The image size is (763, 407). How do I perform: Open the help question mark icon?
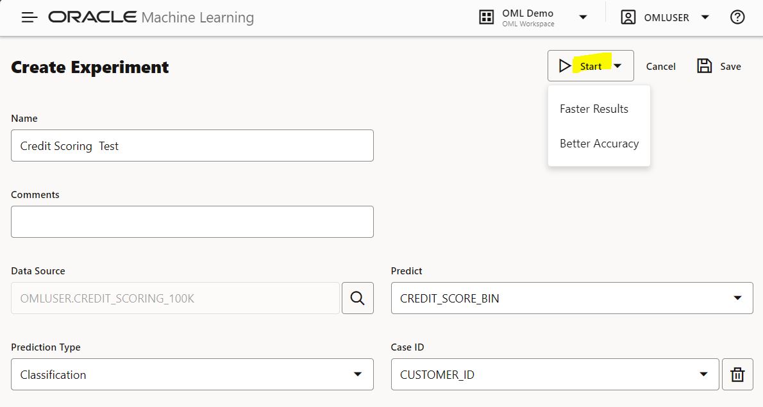tap(737, 17)
